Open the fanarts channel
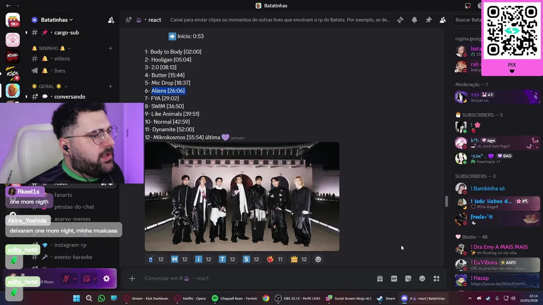 pos(63,195)
